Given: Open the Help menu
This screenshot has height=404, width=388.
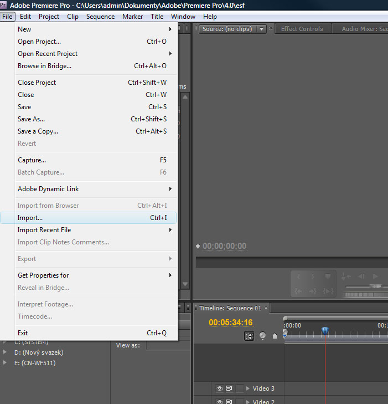Looking at the screenshot, I should (x=210, y=17).
